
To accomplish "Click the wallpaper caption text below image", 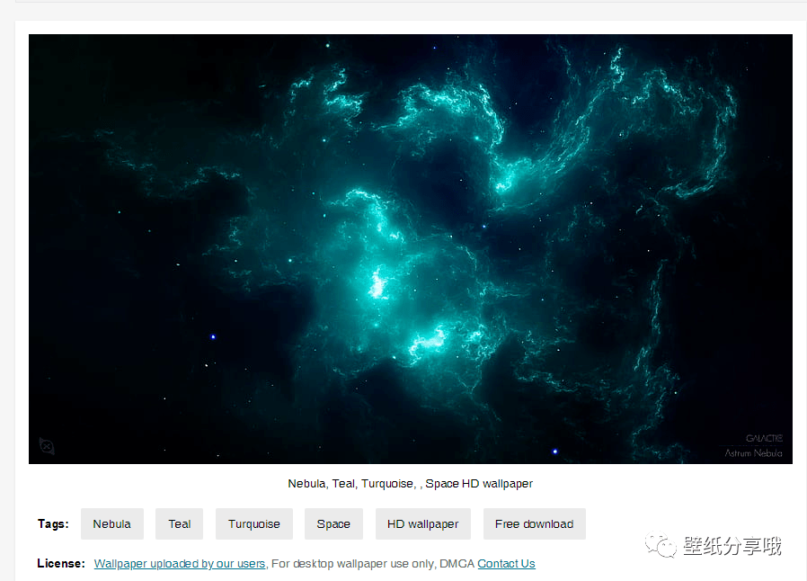I will (410, 484).
